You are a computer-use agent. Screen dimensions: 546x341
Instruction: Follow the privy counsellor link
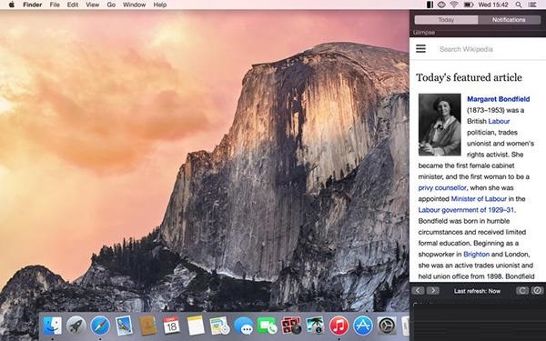tap(442, 187)
